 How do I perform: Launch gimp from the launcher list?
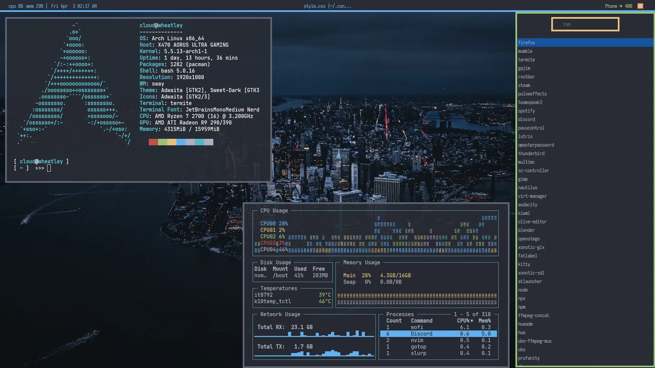(x=585, y=179)
